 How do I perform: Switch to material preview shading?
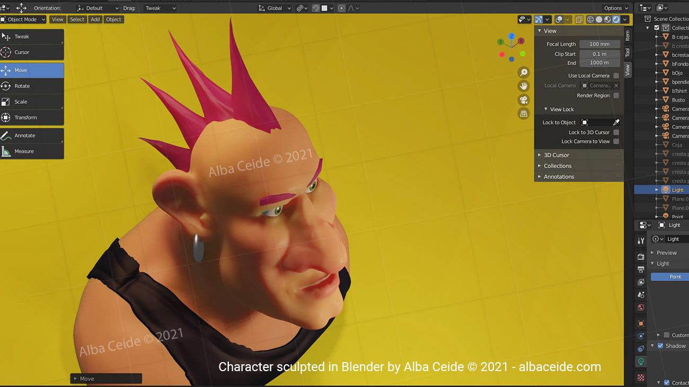coord(607,20)
